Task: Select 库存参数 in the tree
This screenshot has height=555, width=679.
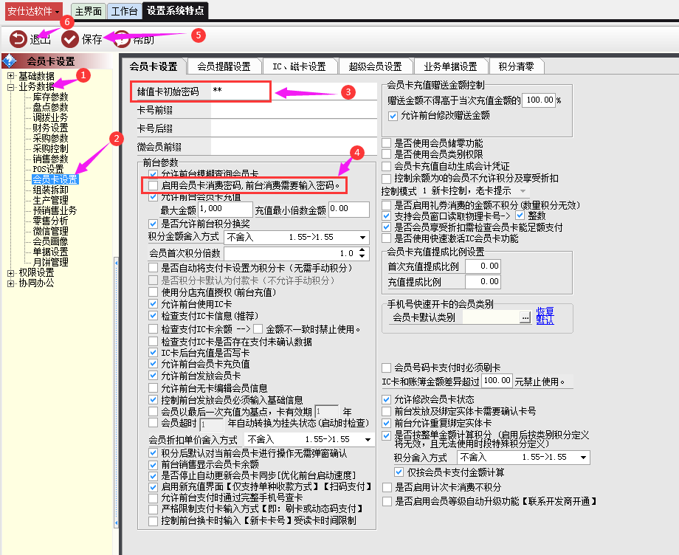Action: (51, 97)
